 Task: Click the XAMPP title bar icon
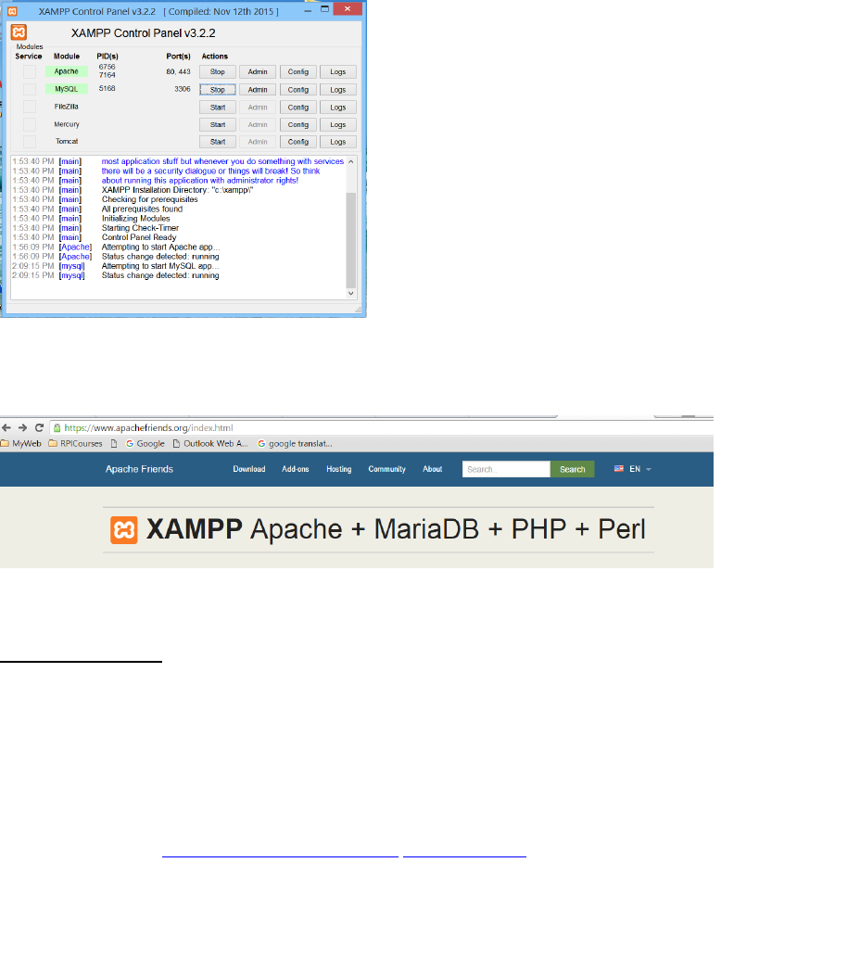click(x=12, y=11)
